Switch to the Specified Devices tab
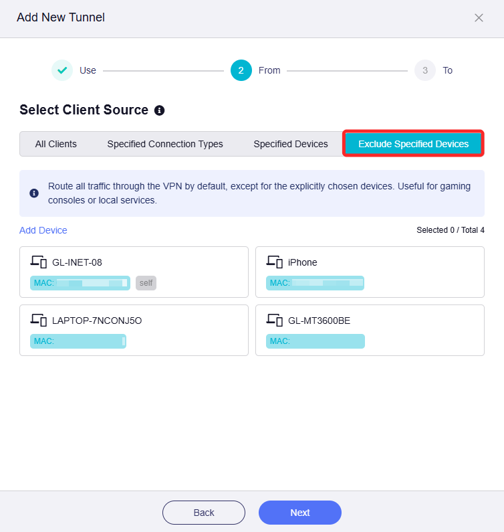Image resolution: width=504 pixels, height=532 pixels. click(291, 144)
